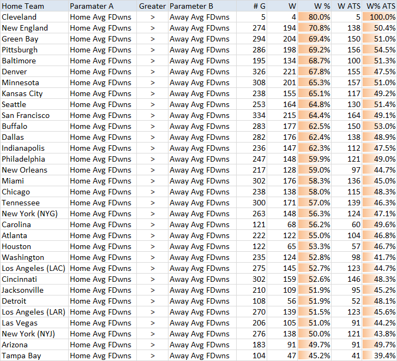Click the New York (NYJ) cell
397x361 pixels.
pos(34,333)
